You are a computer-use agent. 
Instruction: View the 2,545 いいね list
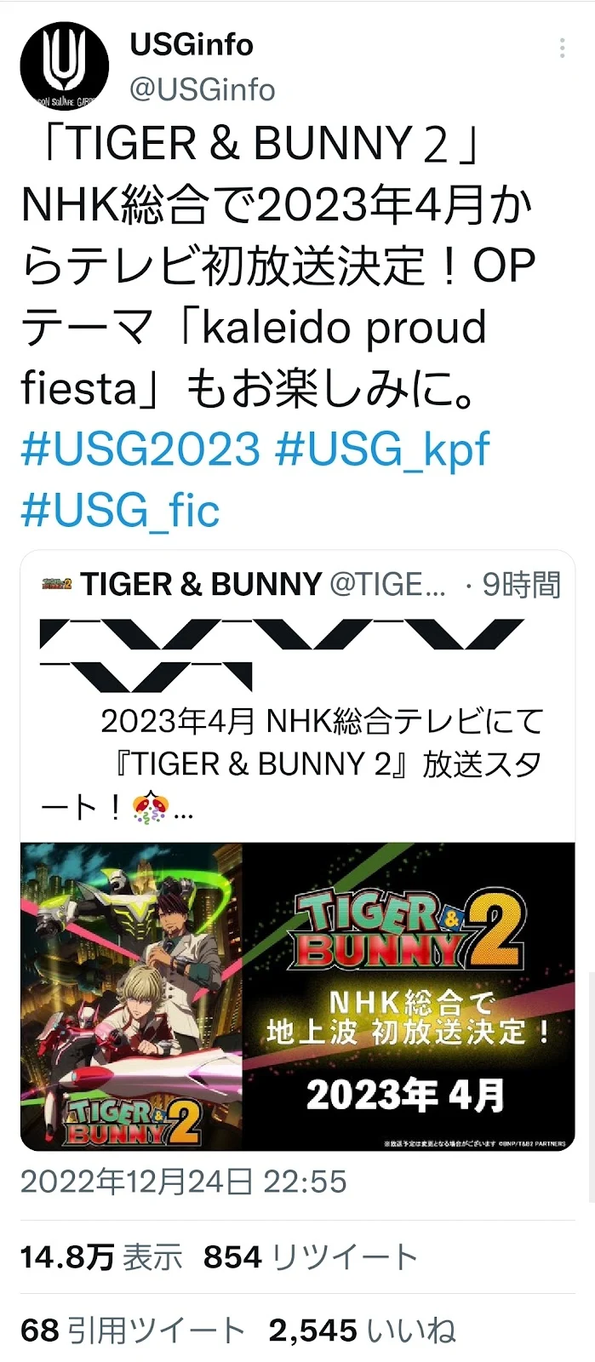coord(363,1331)
